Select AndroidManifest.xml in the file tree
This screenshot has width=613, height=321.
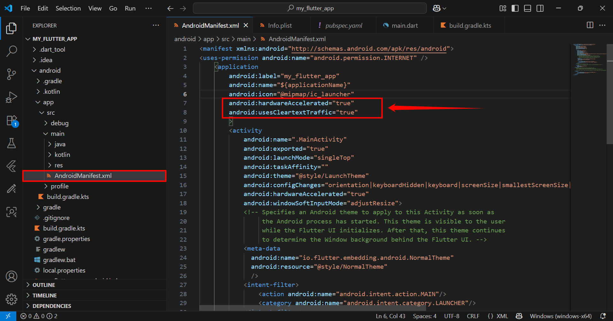click(x=95, y=176)
